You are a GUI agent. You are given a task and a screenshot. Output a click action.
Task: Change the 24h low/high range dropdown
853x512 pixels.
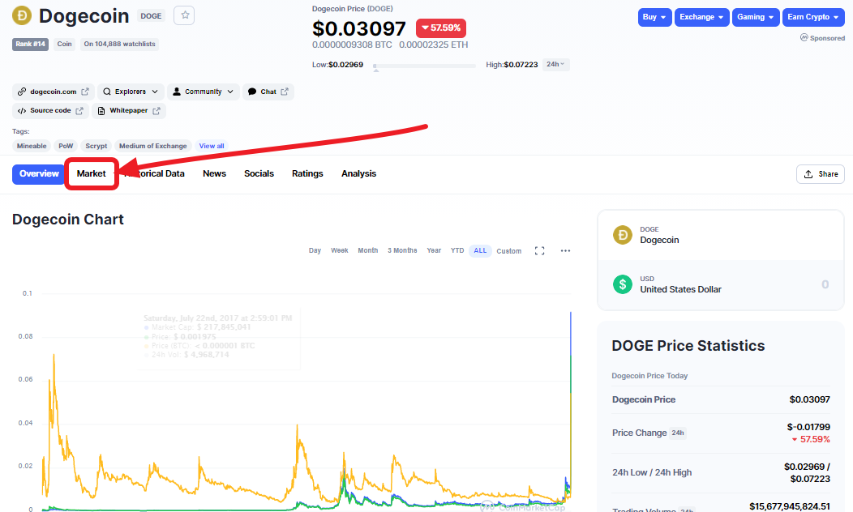(555, 65)
